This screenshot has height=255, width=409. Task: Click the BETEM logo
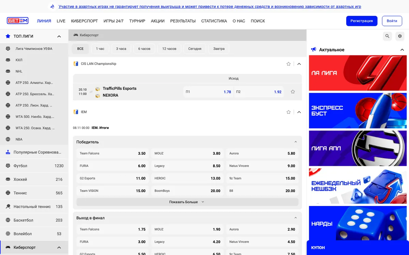pyautogui.click(x=18, y=21)
